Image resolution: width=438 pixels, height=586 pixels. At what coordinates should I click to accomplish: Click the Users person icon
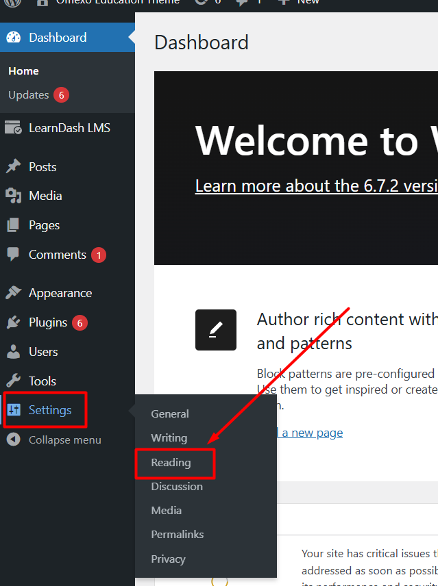coord(14,352)
